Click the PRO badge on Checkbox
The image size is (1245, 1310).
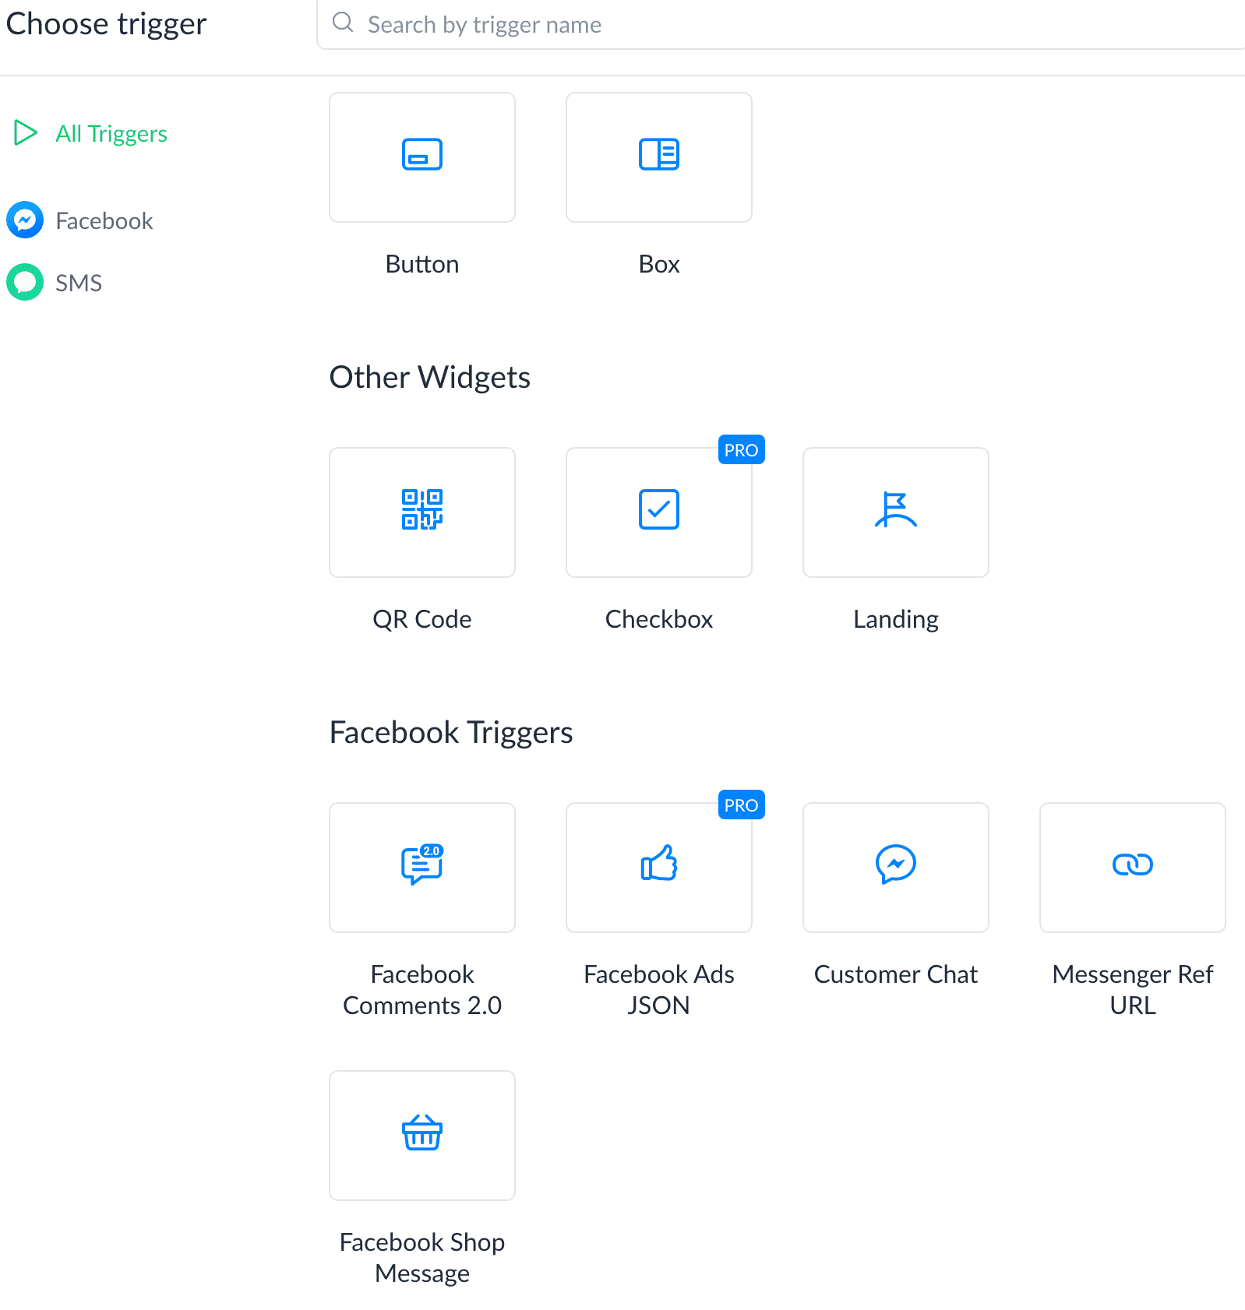point(741,450)
